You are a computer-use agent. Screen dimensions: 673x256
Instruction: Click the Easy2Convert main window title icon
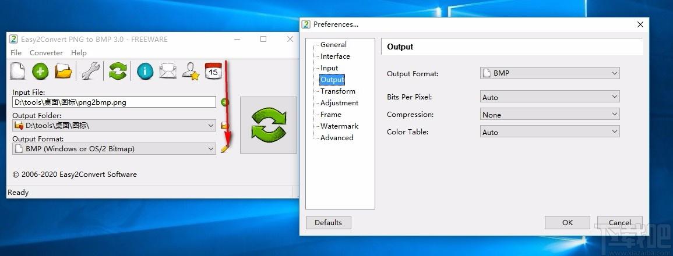[x=14, y=39]
